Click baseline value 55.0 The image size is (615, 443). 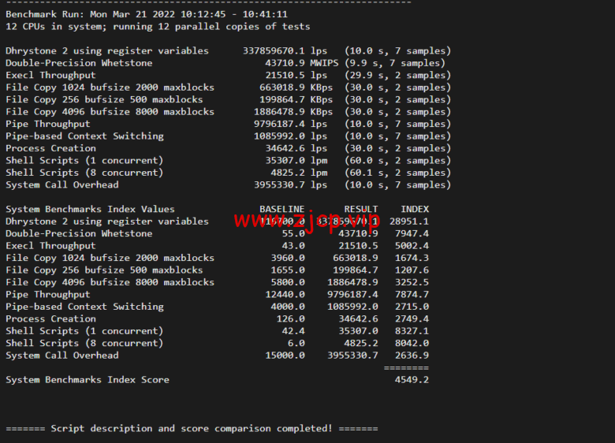point(293,233)
